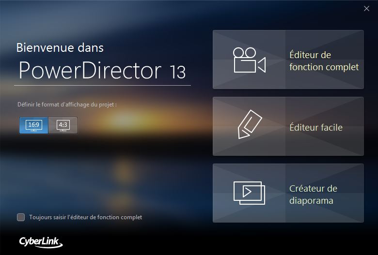Click the slideshow play icon
Image resolution: width=378 pixels, height=255 pixels.
(x=249, y=193)
